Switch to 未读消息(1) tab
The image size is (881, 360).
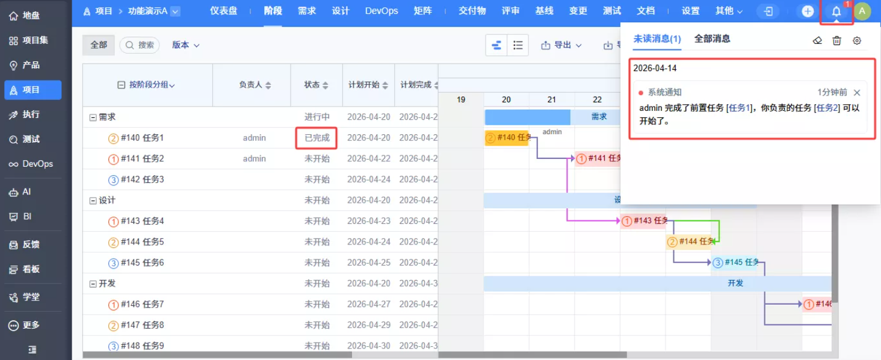657,39
